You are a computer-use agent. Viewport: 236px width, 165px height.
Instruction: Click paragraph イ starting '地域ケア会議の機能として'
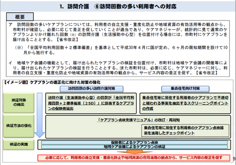118,68
